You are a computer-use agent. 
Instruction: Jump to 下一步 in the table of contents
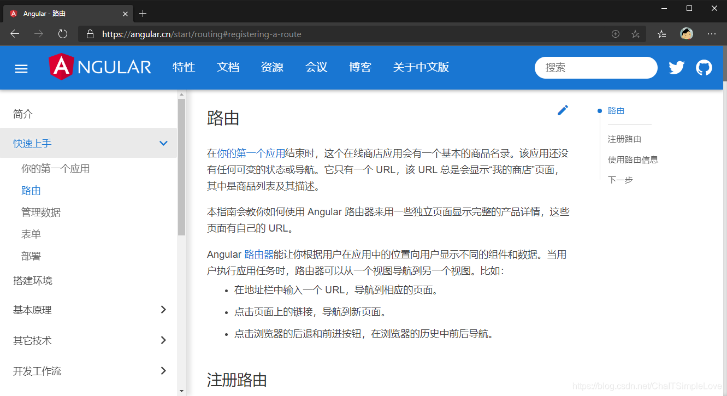(x=620, y=180)
